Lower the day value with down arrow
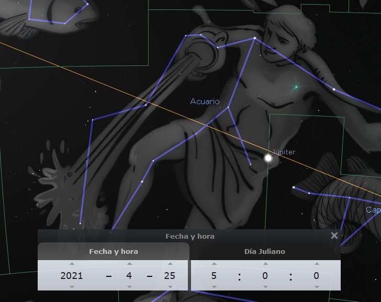This screenshot has height=302, width=381. coord(169,287)
